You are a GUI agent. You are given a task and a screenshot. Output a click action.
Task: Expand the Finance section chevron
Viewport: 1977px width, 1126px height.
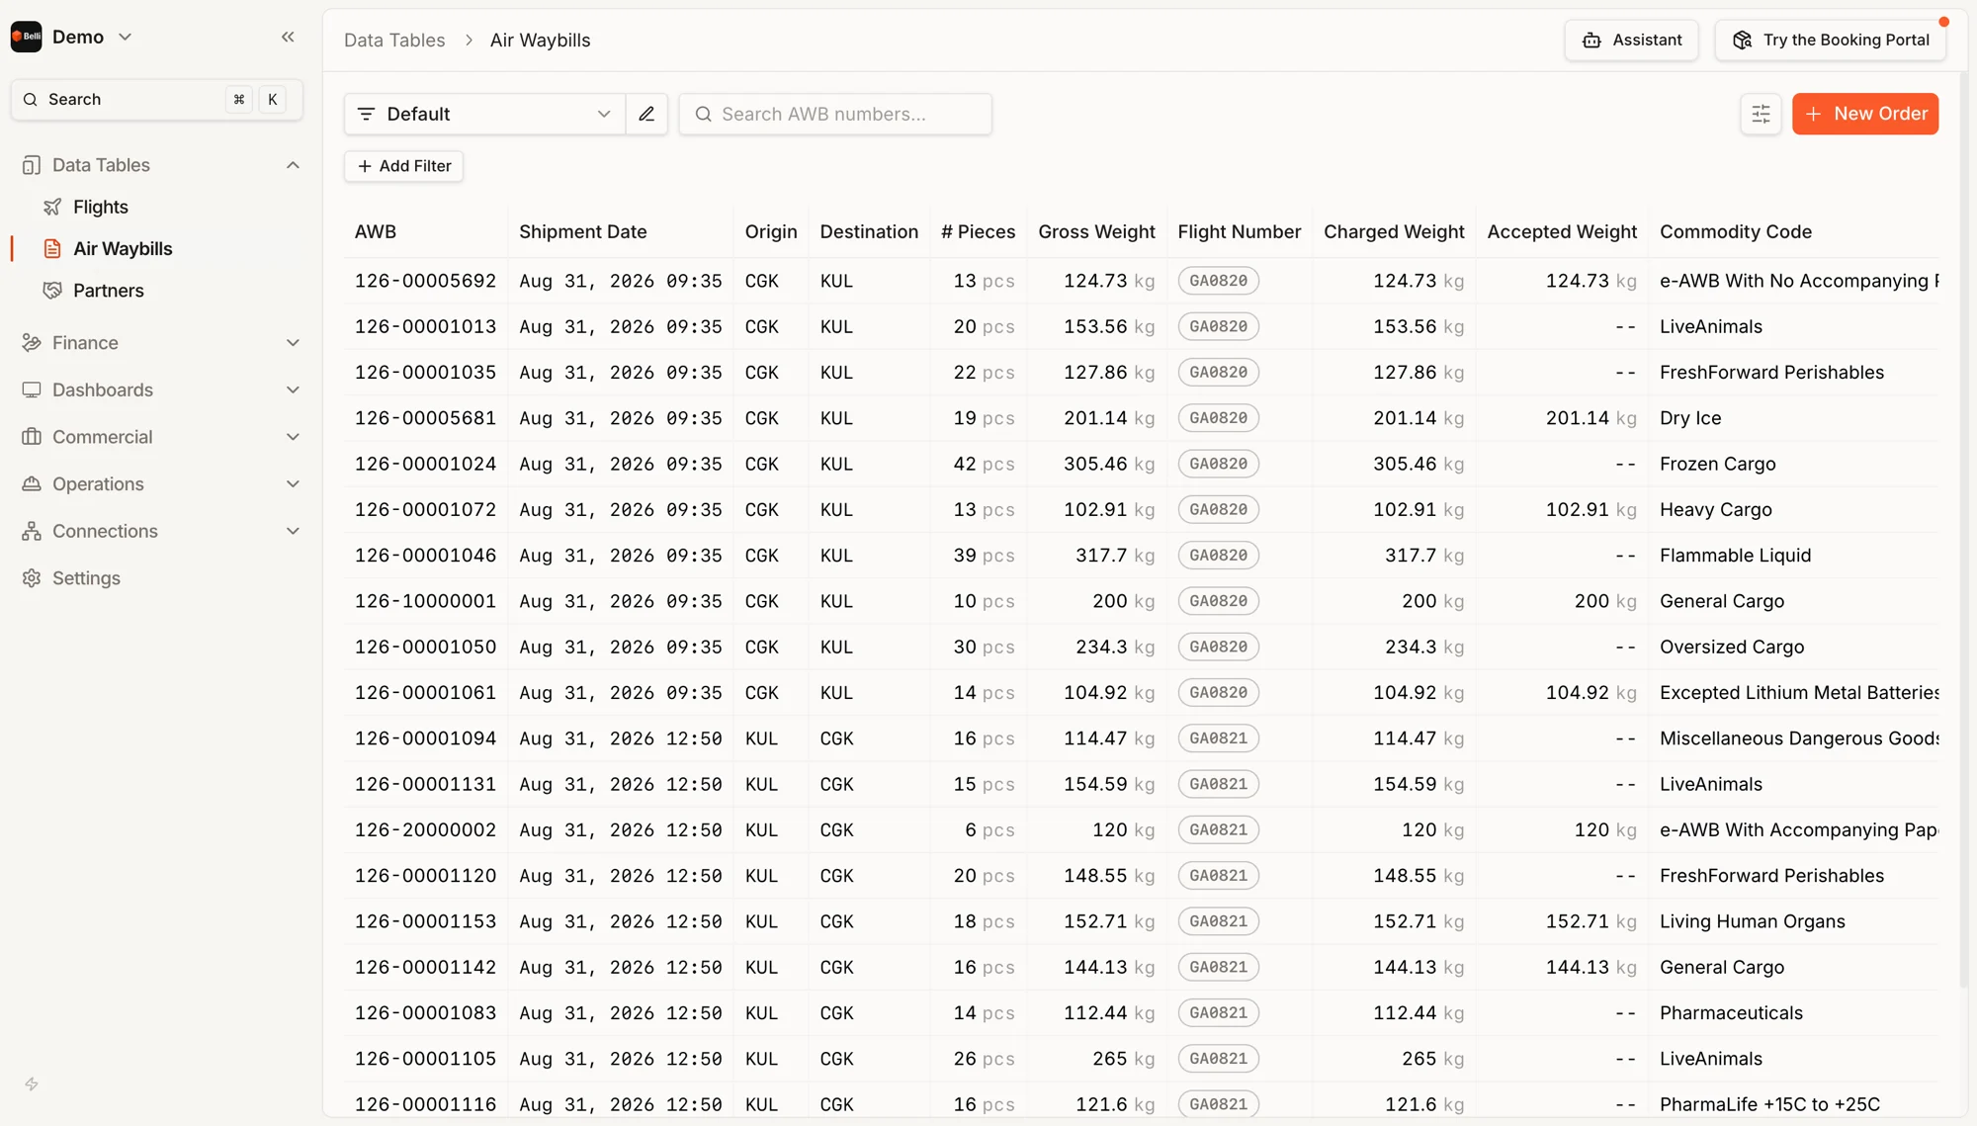click(293, 343)
